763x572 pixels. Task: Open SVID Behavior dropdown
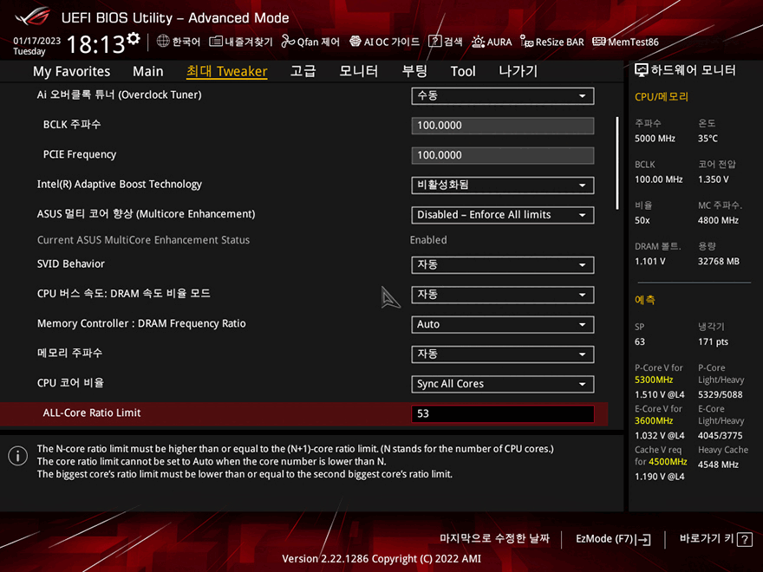click(503, 264)
